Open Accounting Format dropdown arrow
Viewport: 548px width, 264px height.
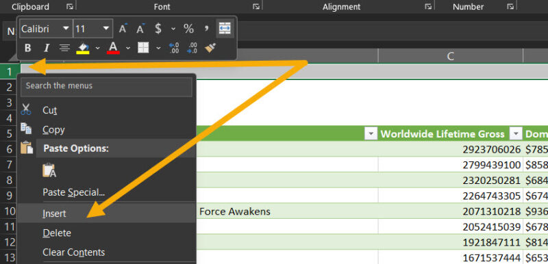pos(173,29)
